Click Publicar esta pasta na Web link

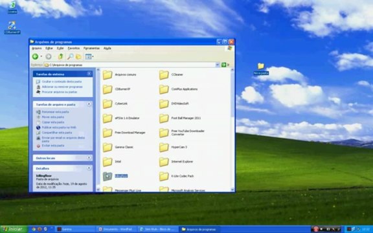click(x=59, y=128)
